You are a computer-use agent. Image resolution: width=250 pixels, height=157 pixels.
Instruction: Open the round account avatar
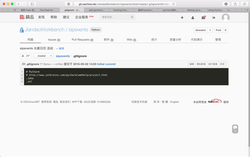pos(226,17)
